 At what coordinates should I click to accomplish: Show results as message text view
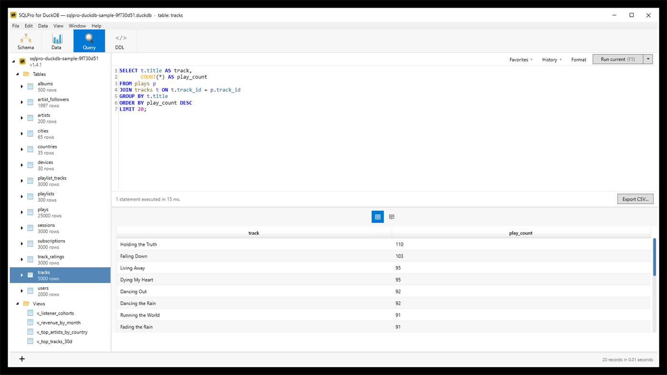click(x=392, y=217)
